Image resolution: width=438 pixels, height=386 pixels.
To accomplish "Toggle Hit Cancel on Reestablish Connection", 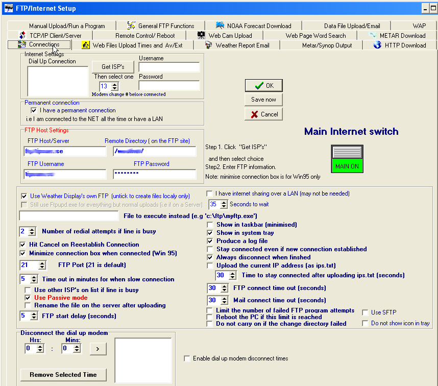I will click(x=22, y=245).
